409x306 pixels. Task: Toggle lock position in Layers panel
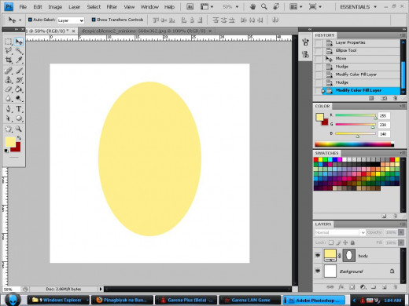point(345,242)
